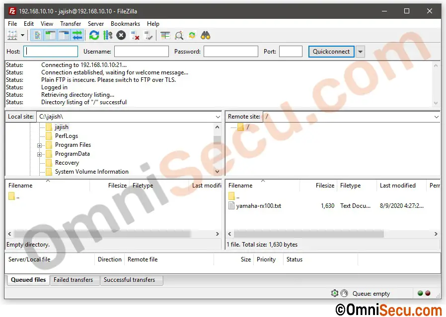Click Direction column in transfer queue
Image resolution: width=446 pixels, height=317 pixels.
110,259
